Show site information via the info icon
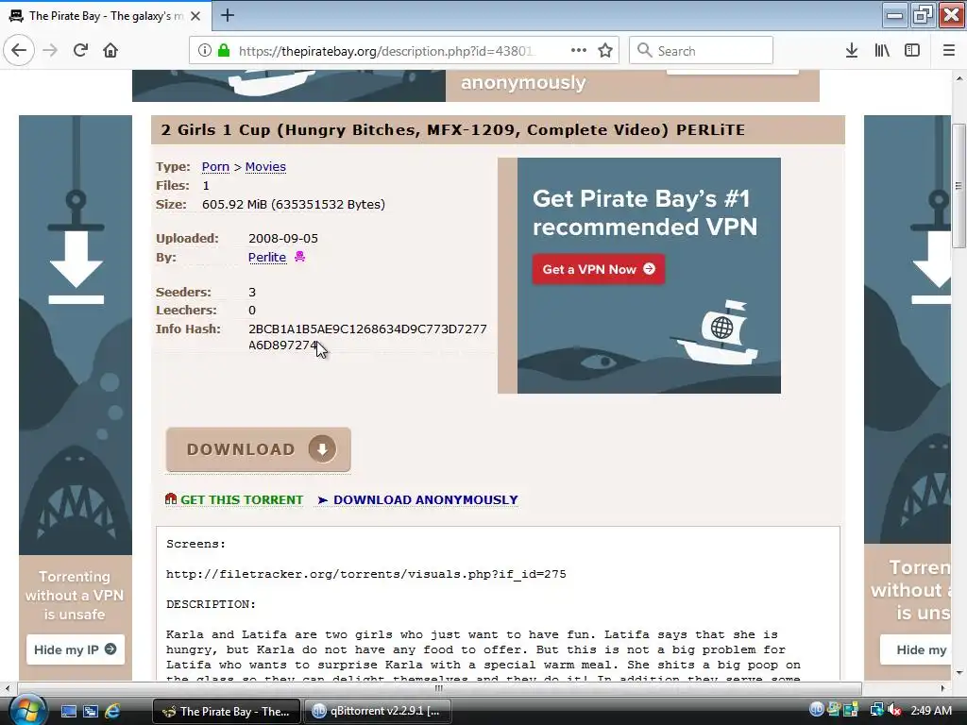Viewport: 967px width, 725px height. 204,50
